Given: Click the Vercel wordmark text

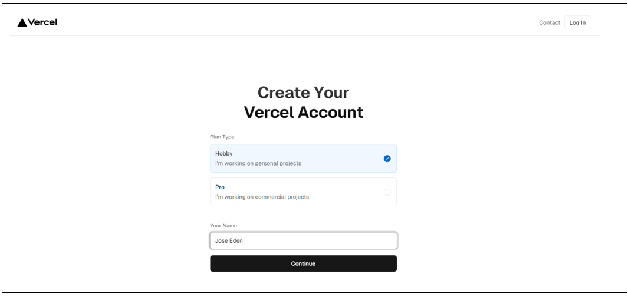Looking at the screenshot, I should [x=42, y=22].
